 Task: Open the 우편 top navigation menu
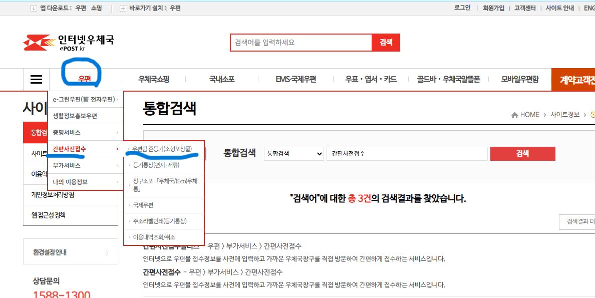pyautogui.click(x=84, y=79)
